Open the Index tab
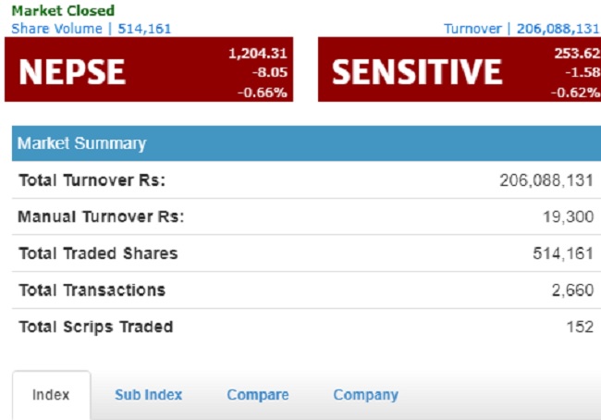 (52, 395)
